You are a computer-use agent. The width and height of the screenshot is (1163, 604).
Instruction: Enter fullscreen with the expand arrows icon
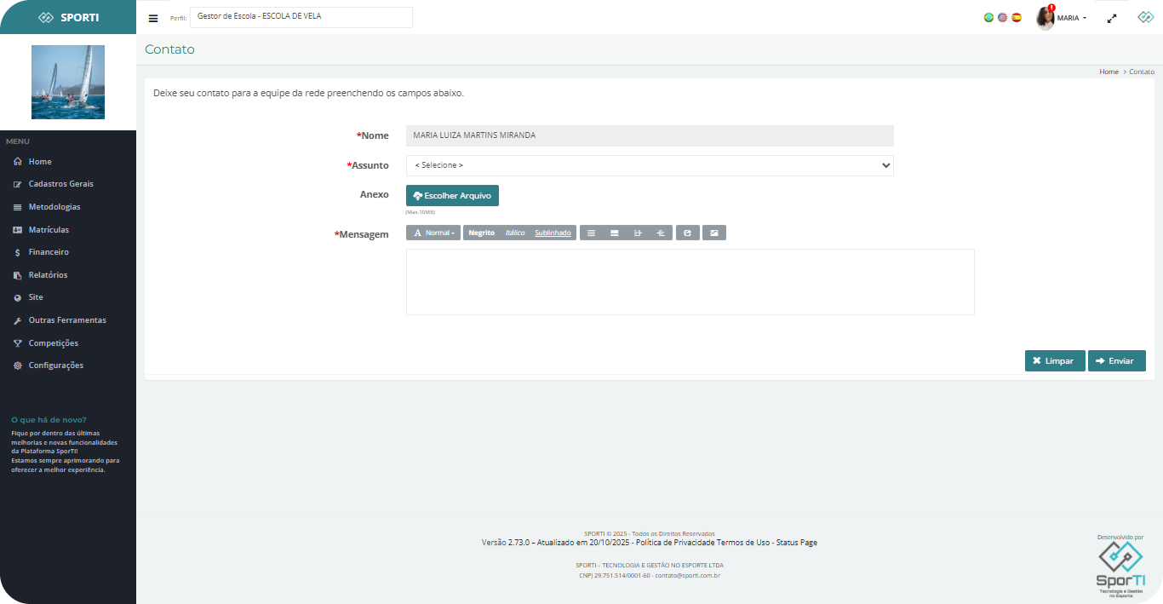(1111, 18)
